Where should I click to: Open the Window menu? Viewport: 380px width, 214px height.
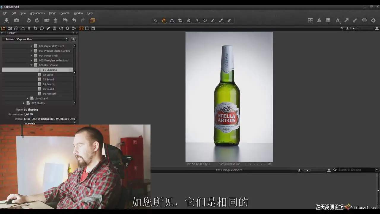pyautogui.click(x=78, y=13)
